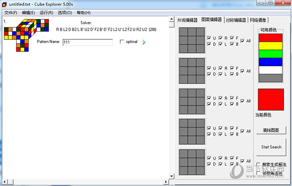
Task: Click the vertical scrollbar up arrow
Action: pyautogui.click(x=171, y=19)
